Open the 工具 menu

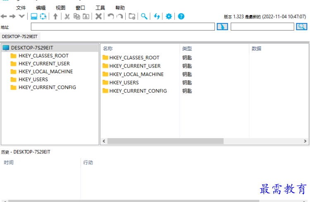point(100,8)
